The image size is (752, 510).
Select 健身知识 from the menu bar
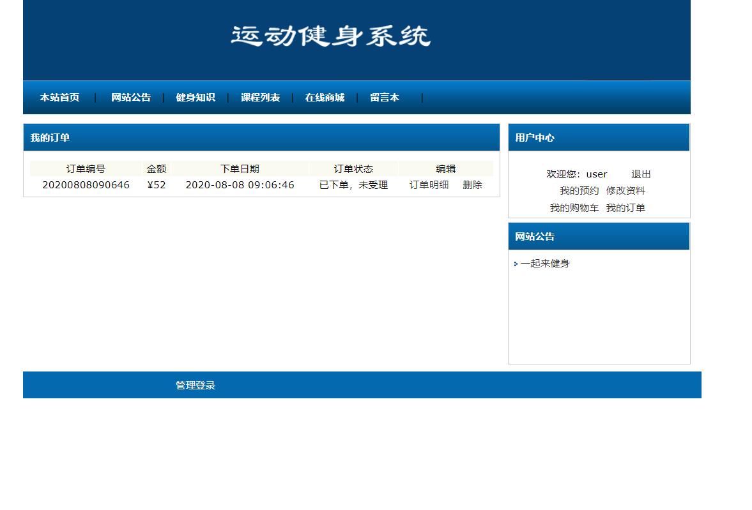coord(196,98)
